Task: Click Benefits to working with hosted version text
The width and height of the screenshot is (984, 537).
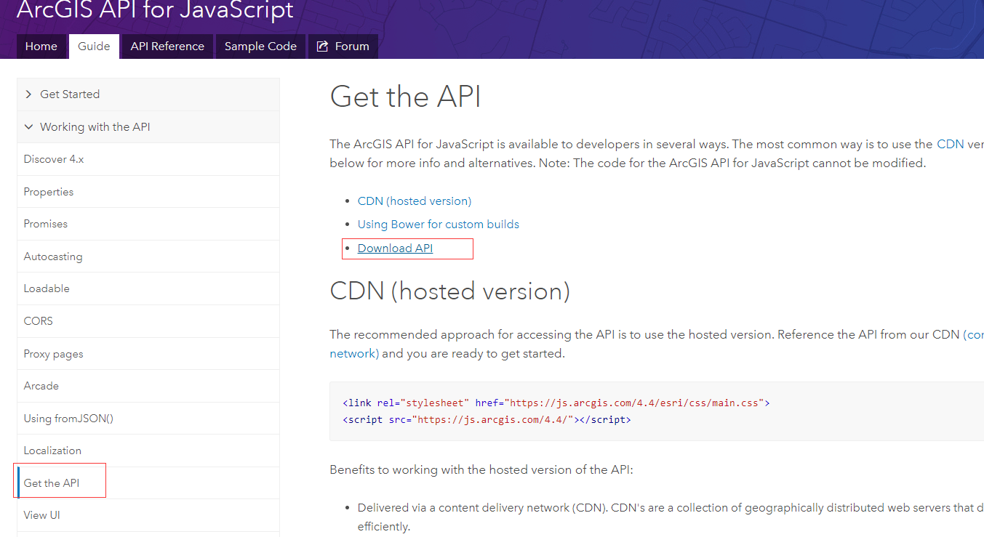Action: [x=481, y=470]
